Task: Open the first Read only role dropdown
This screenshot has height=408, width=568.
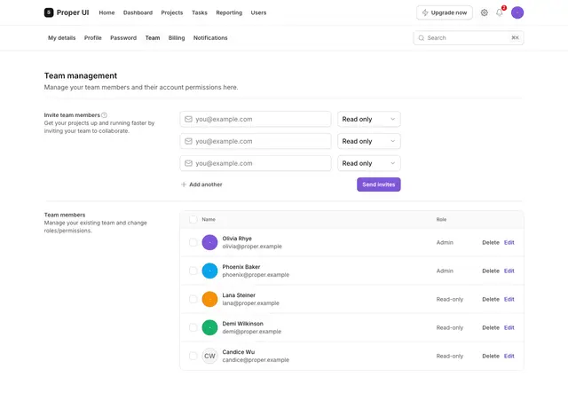Action: coord(369,119)
